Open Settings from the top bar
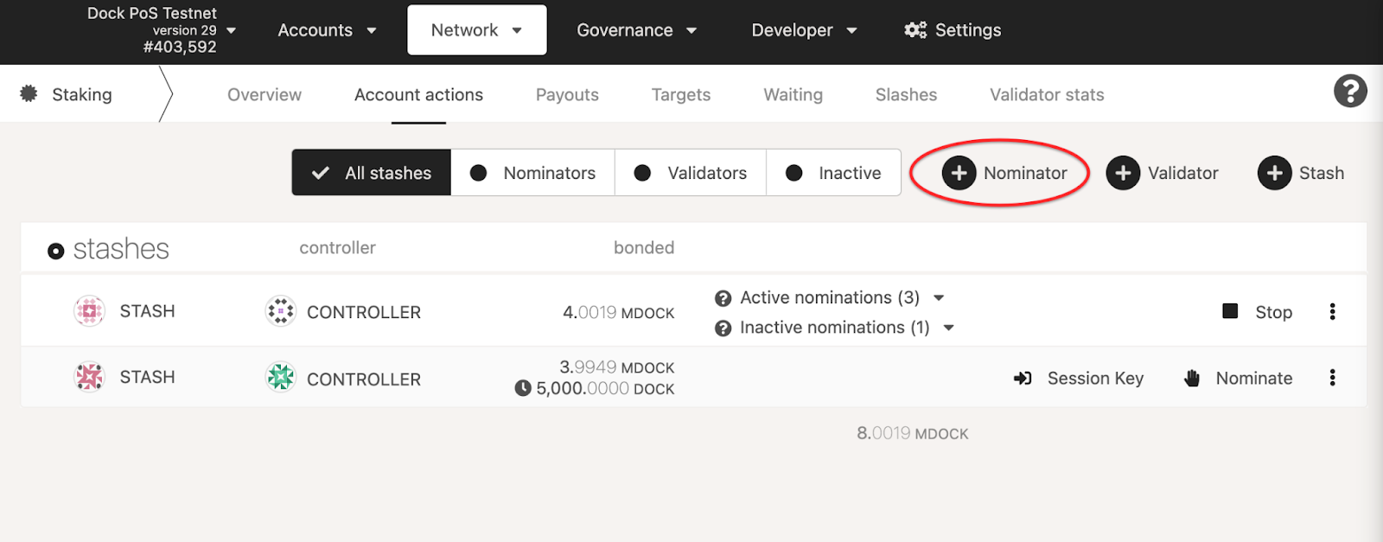 (x=953, y=30)
